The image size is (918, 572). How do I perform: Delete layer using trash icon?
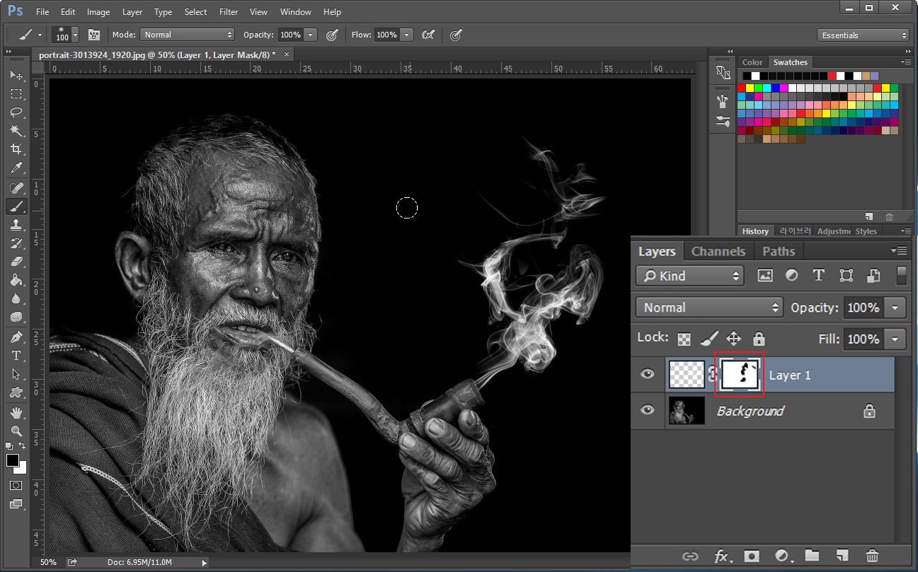click(873, 556)
